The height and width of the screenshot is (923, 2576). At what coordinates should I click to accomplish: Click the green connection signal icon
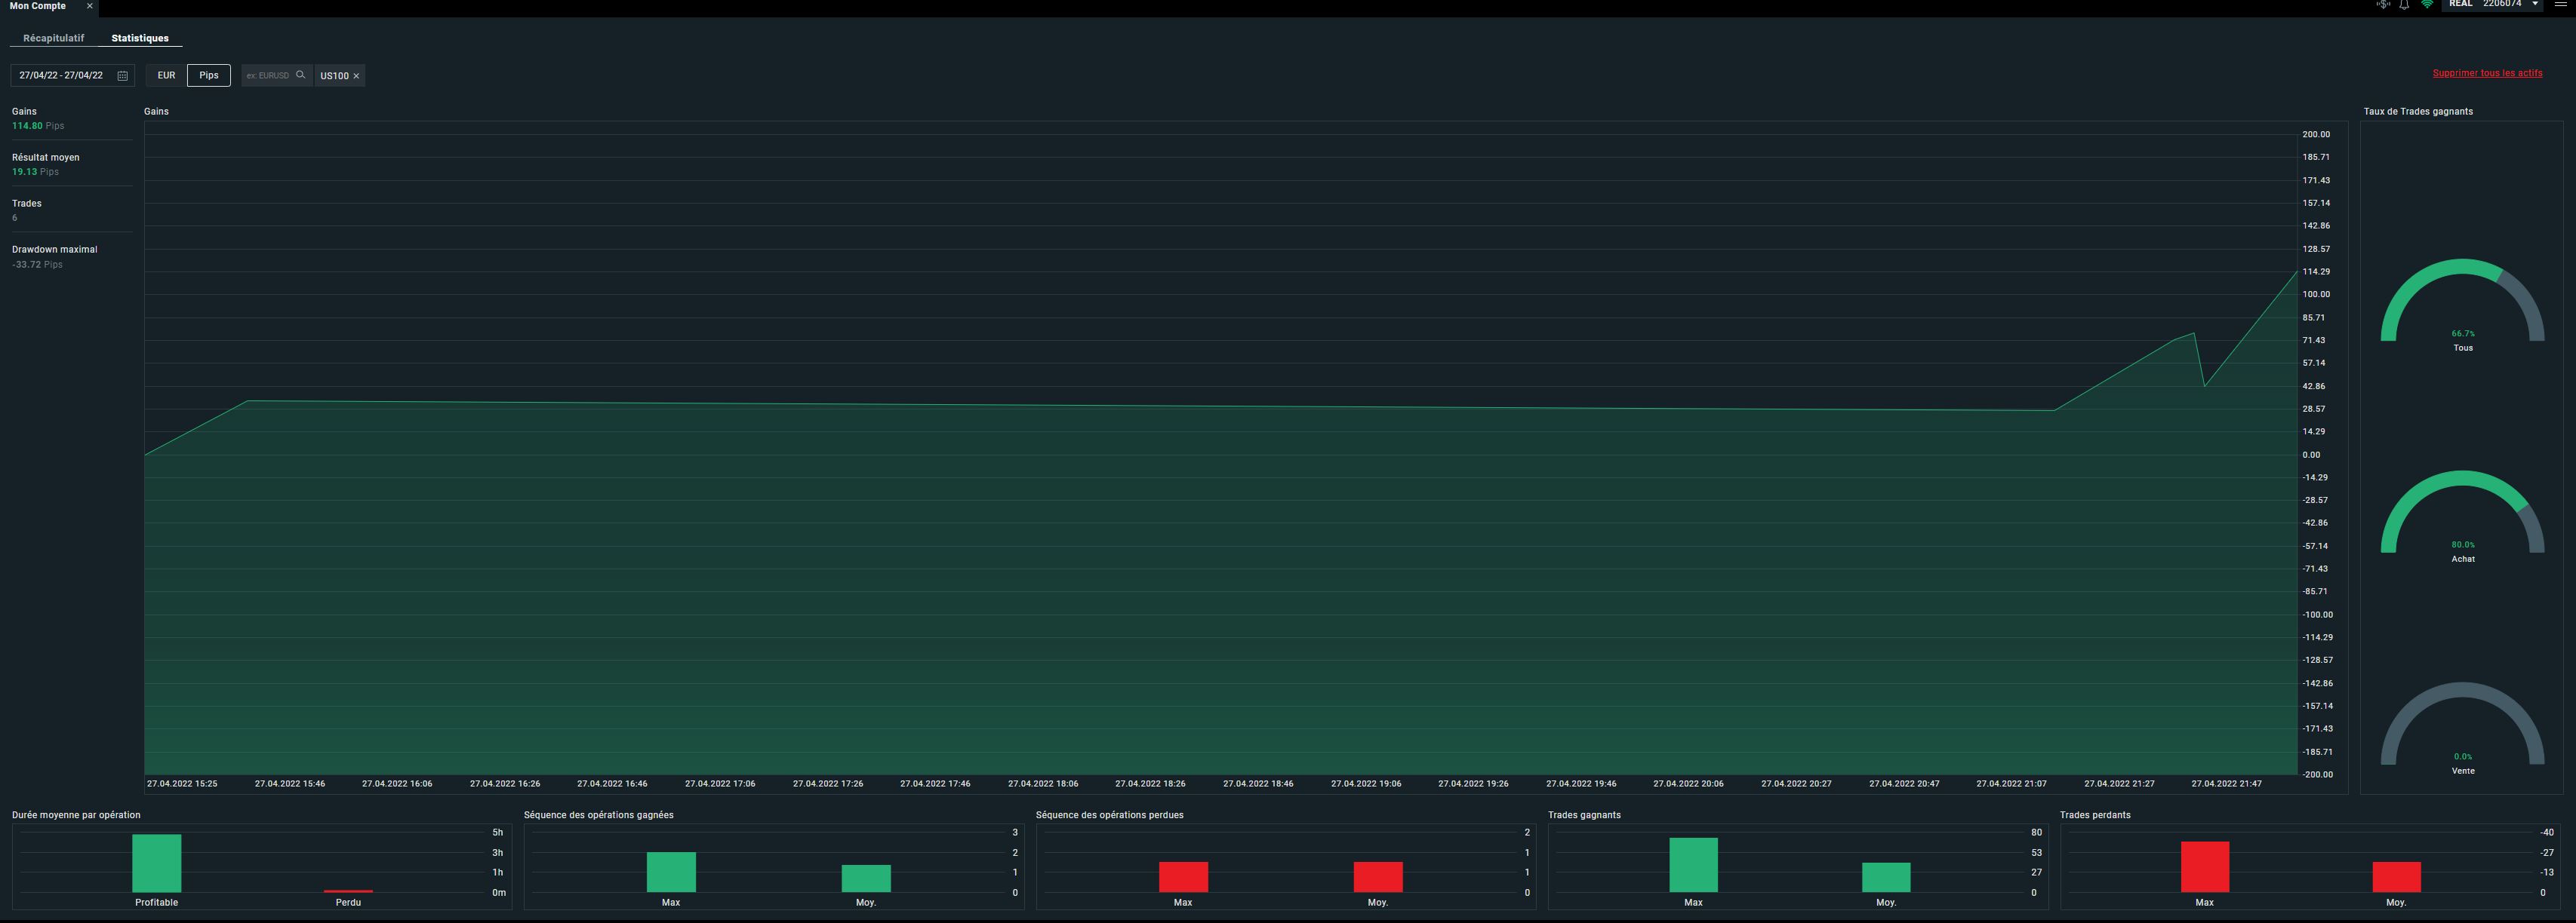tap(2427, 5)
